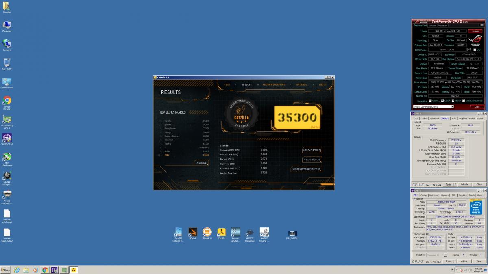Open the Bench tab in lower CPU-Z window

(472, 195)
